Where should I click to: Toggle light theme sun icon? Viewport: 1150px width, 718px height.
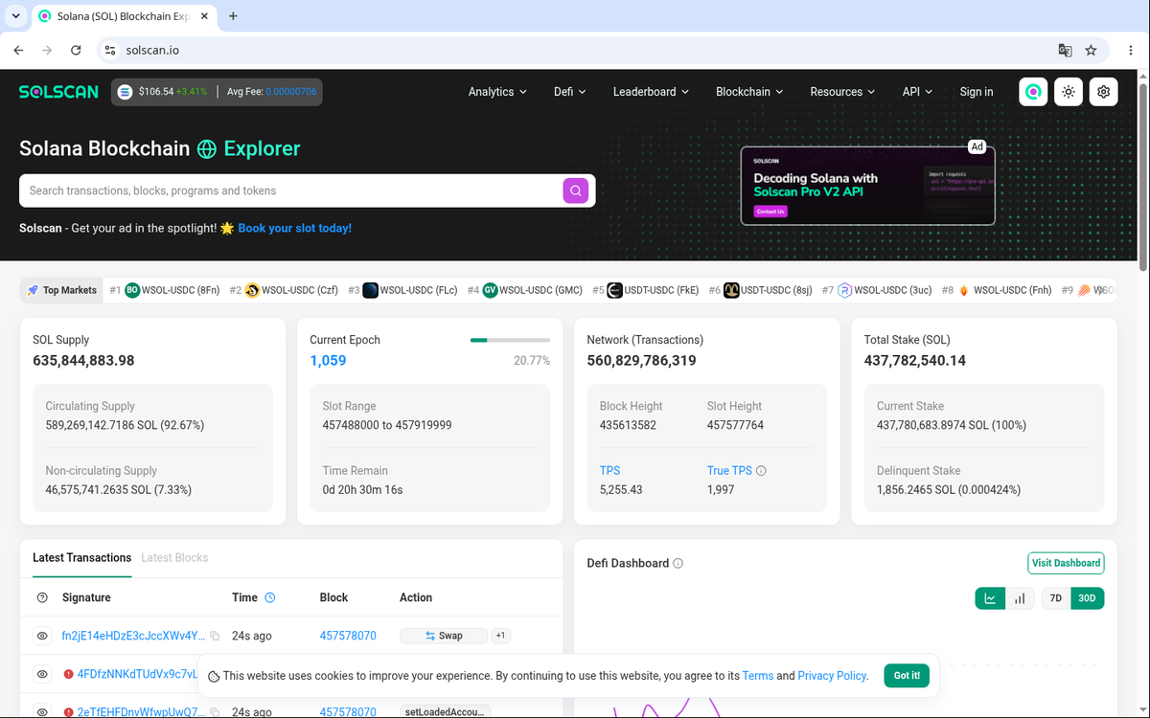pos(1069,92)
